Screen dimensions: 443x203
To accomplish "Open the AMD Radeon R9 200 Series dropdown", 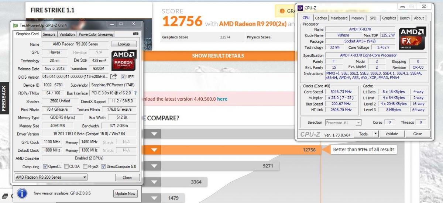I will [x=51, y=177].
